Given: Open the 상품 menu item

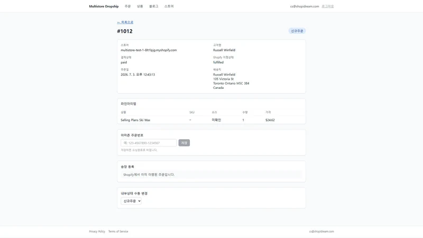Looking at the screenshot, I should [140, 6].
